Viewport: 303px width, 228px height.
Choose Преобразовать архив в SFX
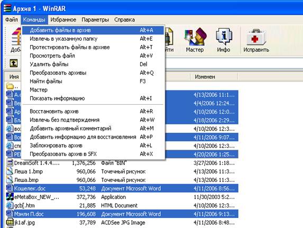(93, 154)
